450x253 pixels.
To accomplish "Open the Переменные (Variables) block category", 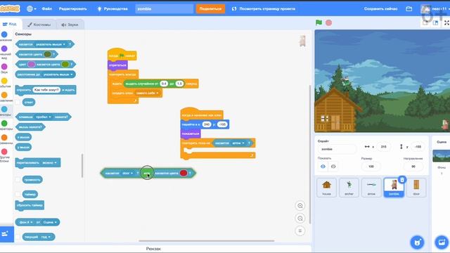I will (x=5, y=139).
